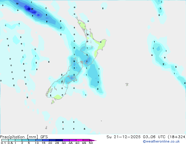This screenshot has width=186, height=144.
Task: Click the 20–25 mm dark blue swatch
Action: coord(53,140)
